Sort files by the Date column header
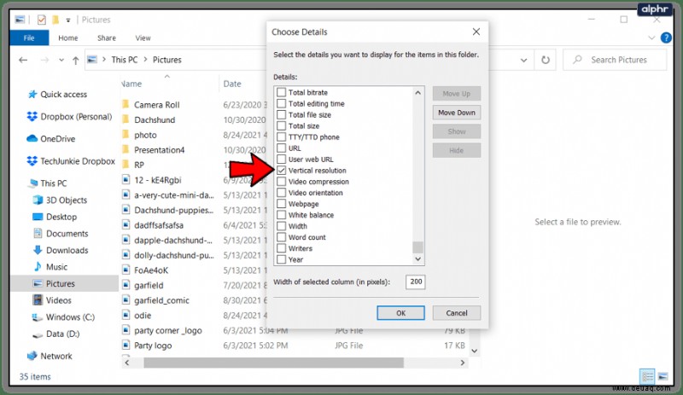The height and width of the screenshot is (395, 683). (232, 84)
